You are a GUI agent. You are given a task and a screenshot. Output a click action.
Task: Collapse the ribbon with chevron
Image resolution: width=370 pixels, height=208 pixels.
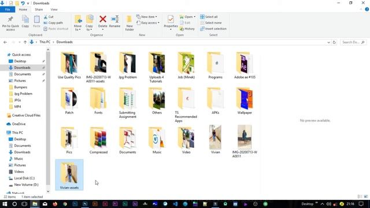[361, 9]
